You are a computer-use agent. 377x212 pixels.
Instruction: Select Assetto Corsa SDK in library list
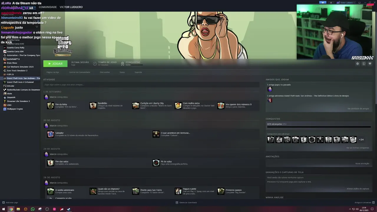coord(15,52)
